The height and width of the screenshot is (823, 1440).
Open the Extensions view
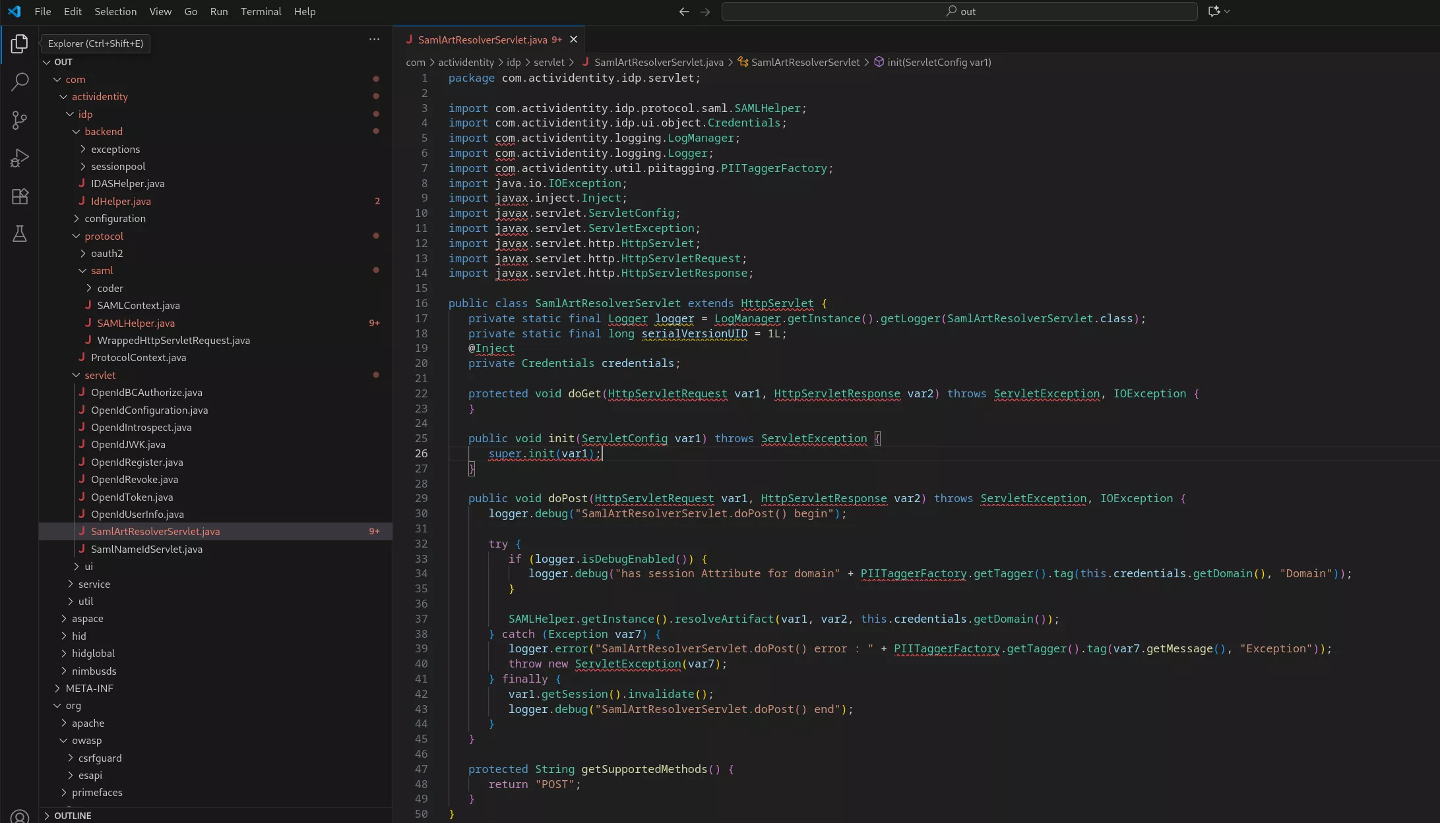[x=19, y=196]
